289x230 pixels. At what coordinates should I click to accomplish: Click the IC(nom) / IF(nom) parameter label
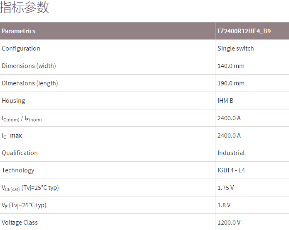coord(22,119)
